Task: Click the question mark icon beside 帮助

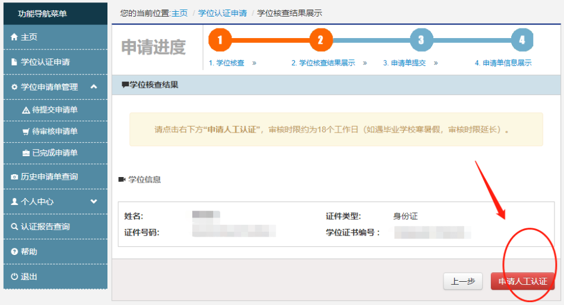Action: [14, 251]
